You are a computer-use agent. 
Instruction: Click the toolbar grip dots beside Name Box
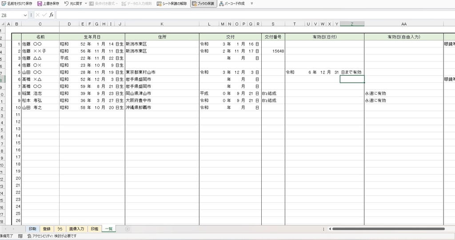point(31,15)
